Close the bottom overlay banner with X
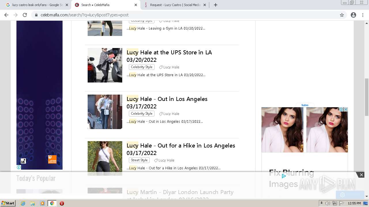The image size is (369, 207). [361, 175]
